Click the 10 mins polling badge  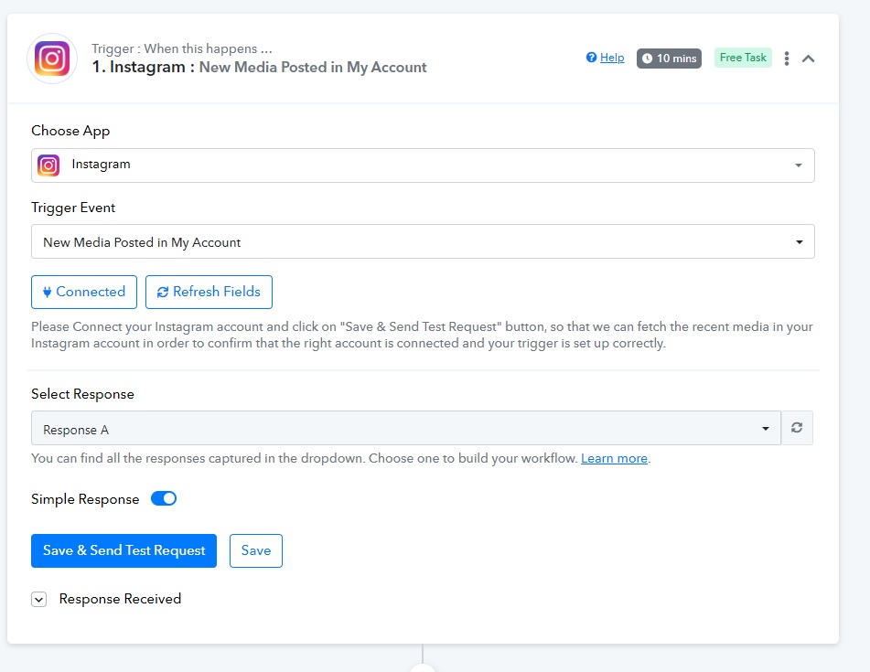pos(669,59)
